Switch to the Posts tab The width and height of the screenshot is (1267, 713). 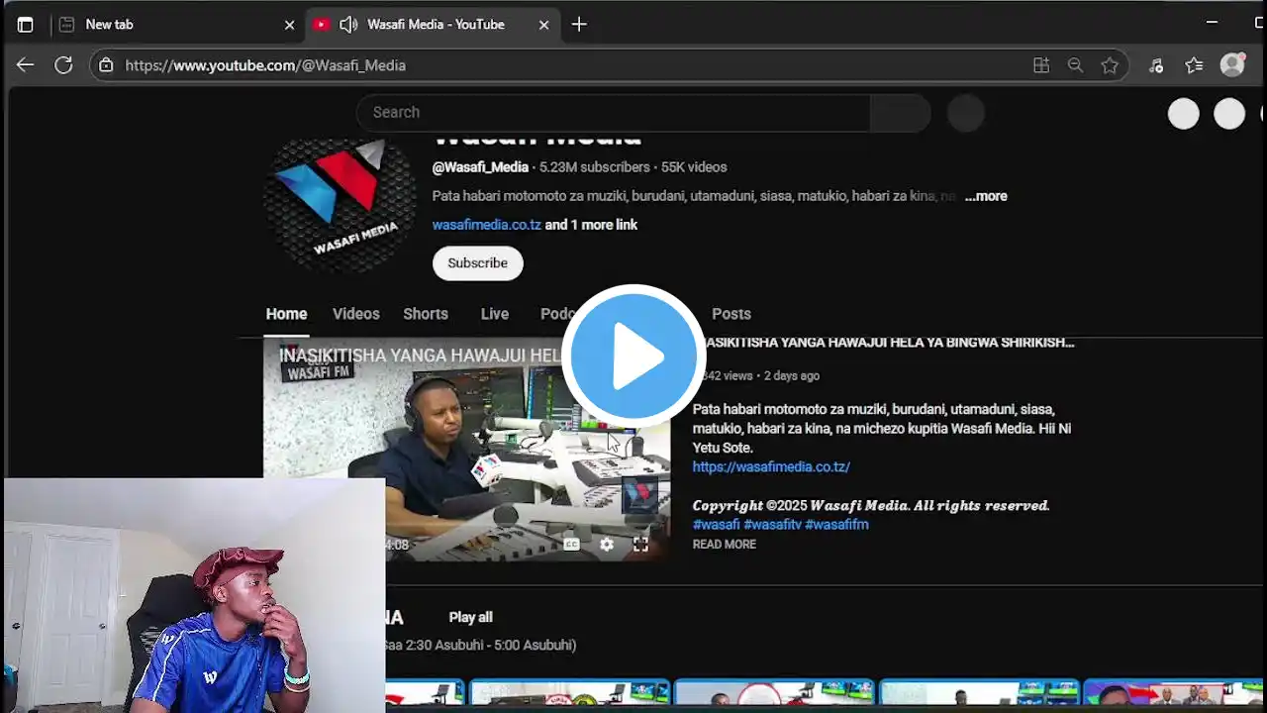click(731, 314)
